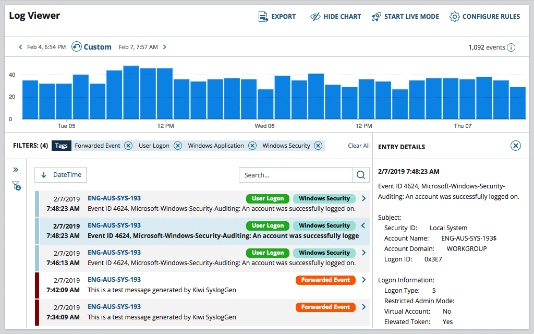Expand the collapsed left sidebar
534x334 pixels.
[x=16, y=169]
